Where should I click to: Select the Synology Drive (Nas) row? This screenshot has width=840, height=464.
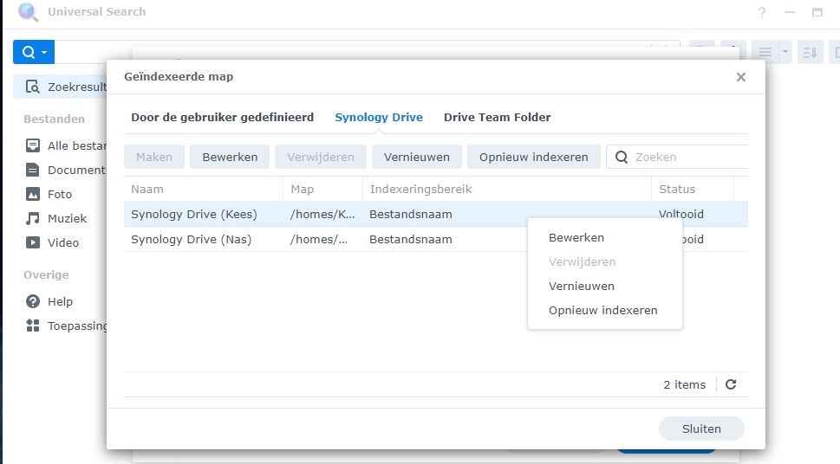pyautogui.click(x=191, y=239)
